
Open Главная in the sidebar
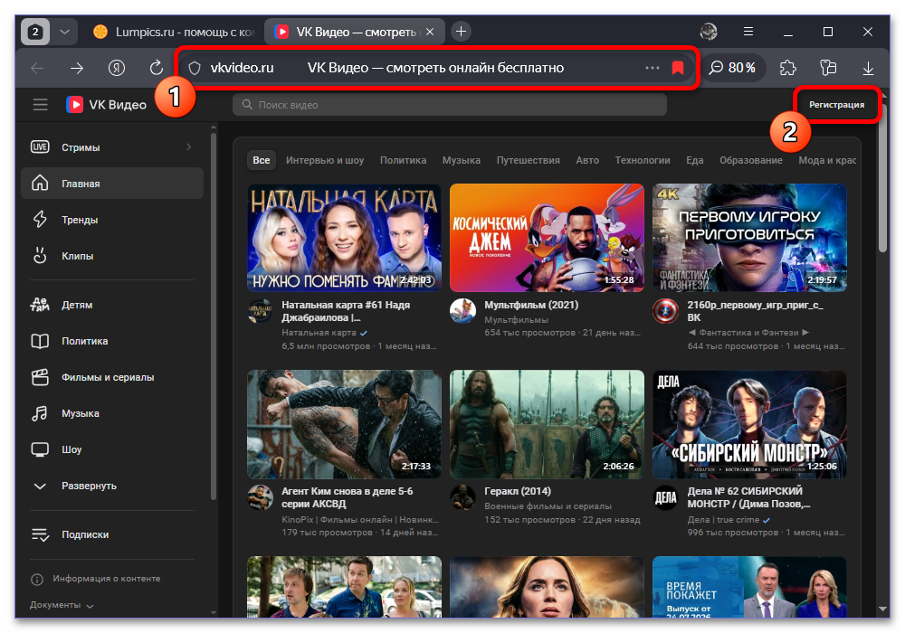pos(112,184)
